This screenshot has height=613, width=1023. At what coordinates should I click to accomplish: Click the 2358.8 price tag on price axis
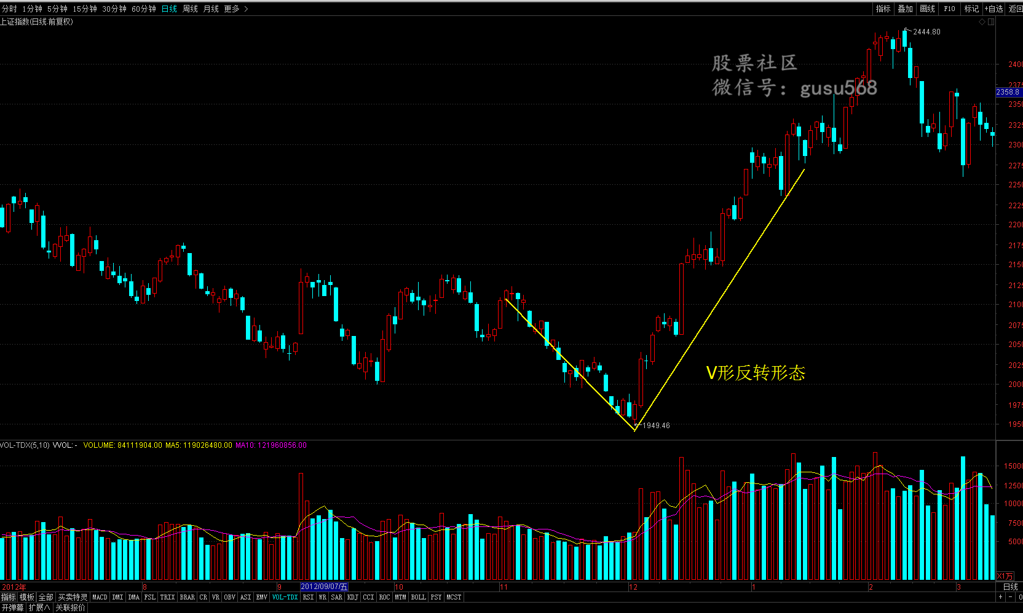pos(1009,92)
